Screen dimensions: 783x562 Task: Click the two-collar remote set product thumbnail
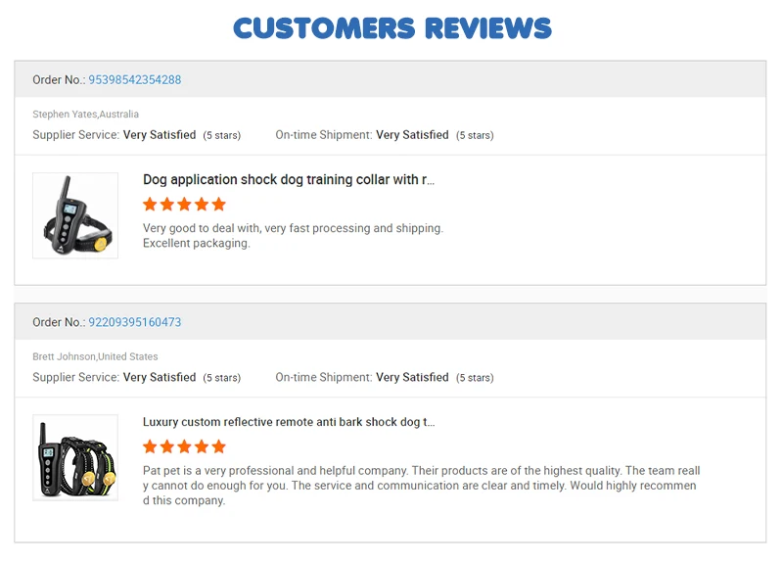(x=75, y=457)
